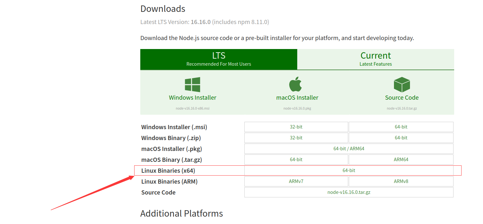Open the macOS Installer download link
This screenshot has width=483, height=224.
tap(297, 97)
